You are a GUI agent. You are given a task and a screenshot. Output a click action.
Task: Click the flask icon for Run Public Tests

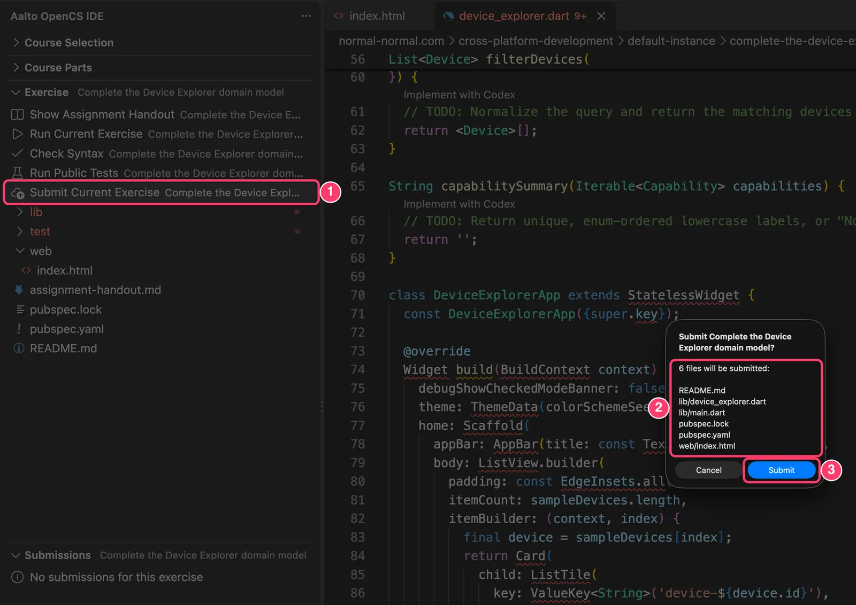[18, 173]
